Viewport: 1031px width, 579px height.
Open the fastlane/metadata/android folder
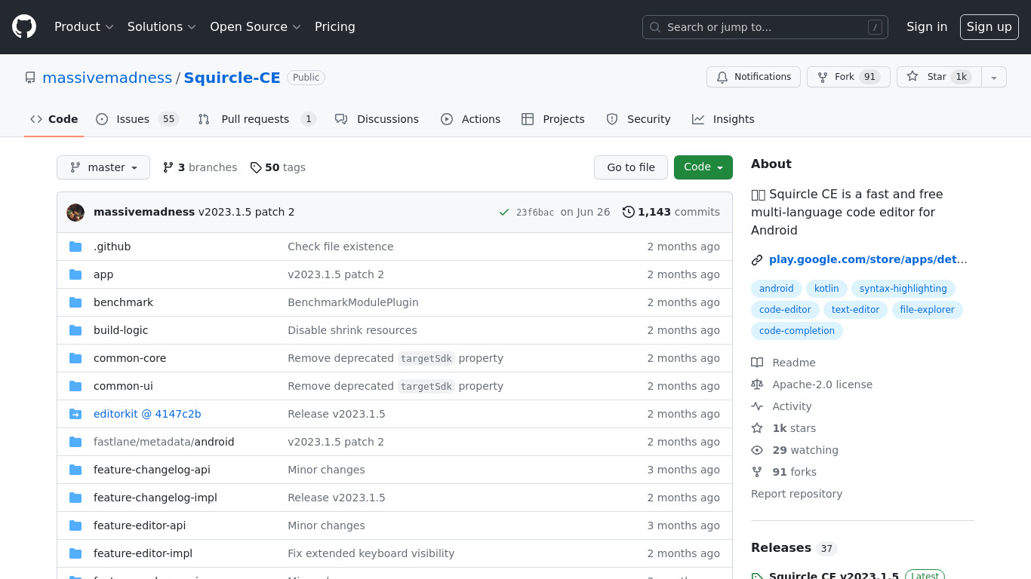tap(164, 442)
